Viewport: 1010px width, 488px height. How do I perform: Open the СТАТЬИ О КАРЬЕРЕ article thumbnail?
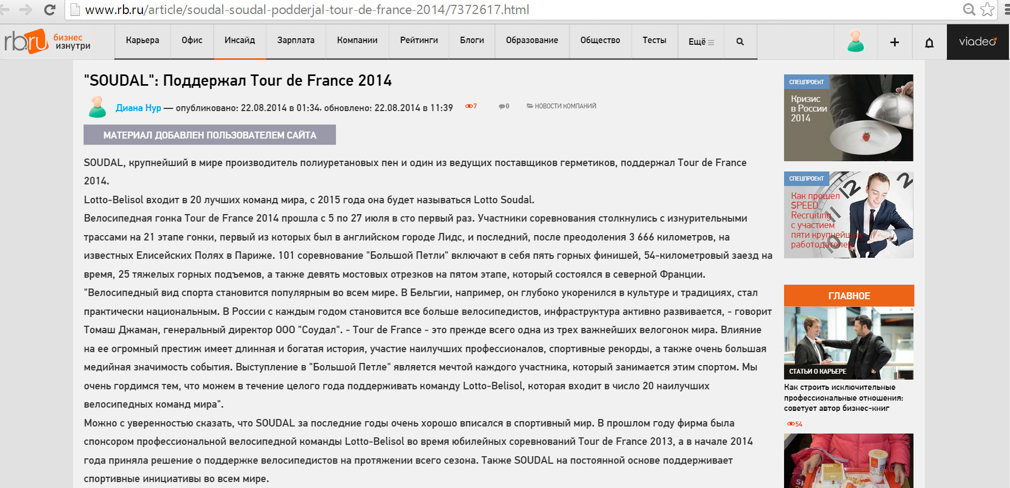pos(849,343)
